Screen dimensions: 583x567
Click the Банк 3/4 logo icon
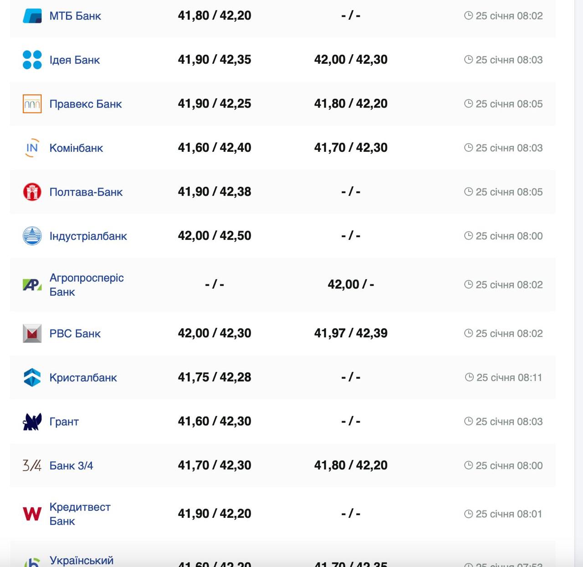click(x=32, y=465)
